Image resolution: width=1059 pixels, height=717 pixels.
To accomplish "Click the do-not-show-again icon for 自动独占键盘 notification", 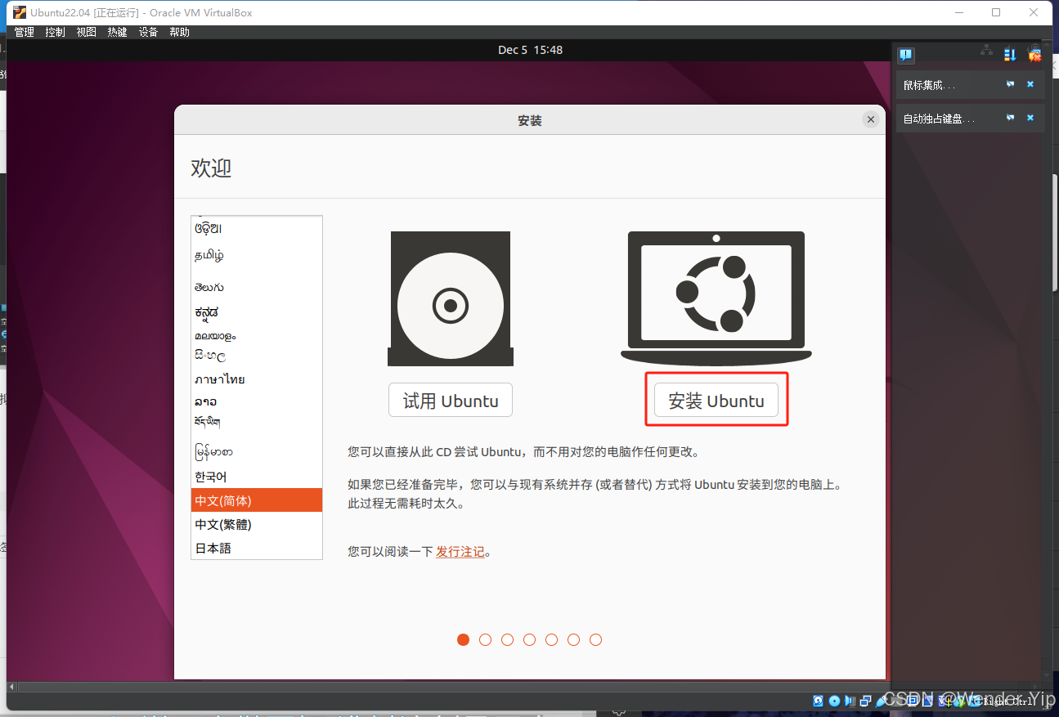I will pos(1011,118).
